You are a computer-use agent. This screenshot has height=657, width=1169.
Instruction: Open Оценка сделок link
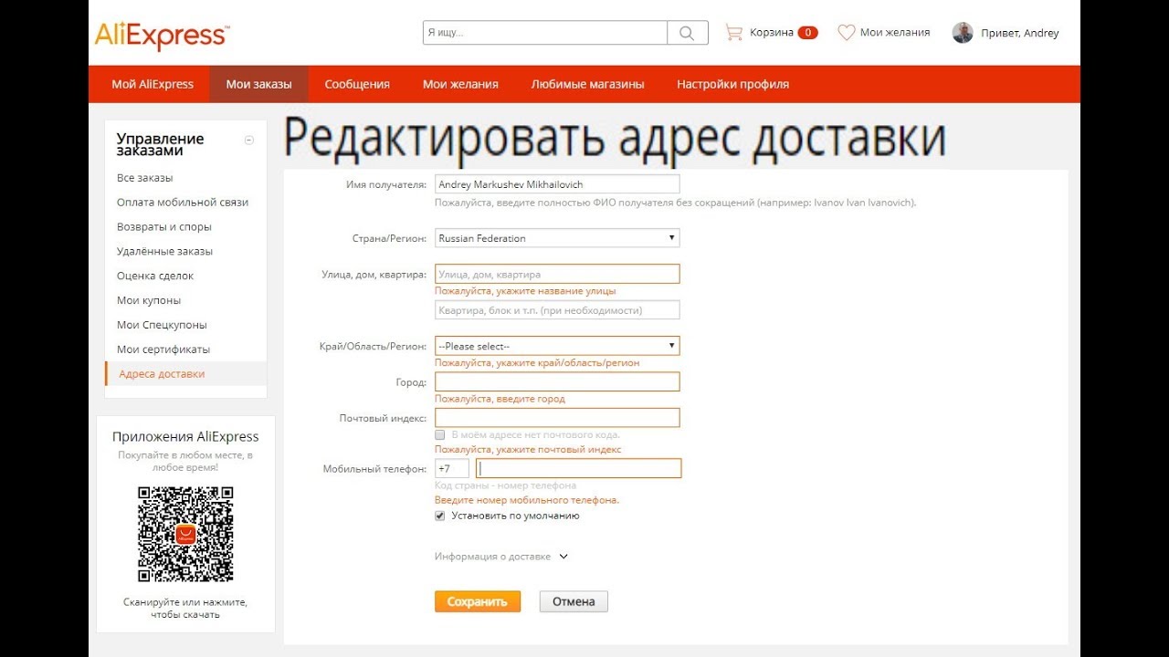(155, 276)
